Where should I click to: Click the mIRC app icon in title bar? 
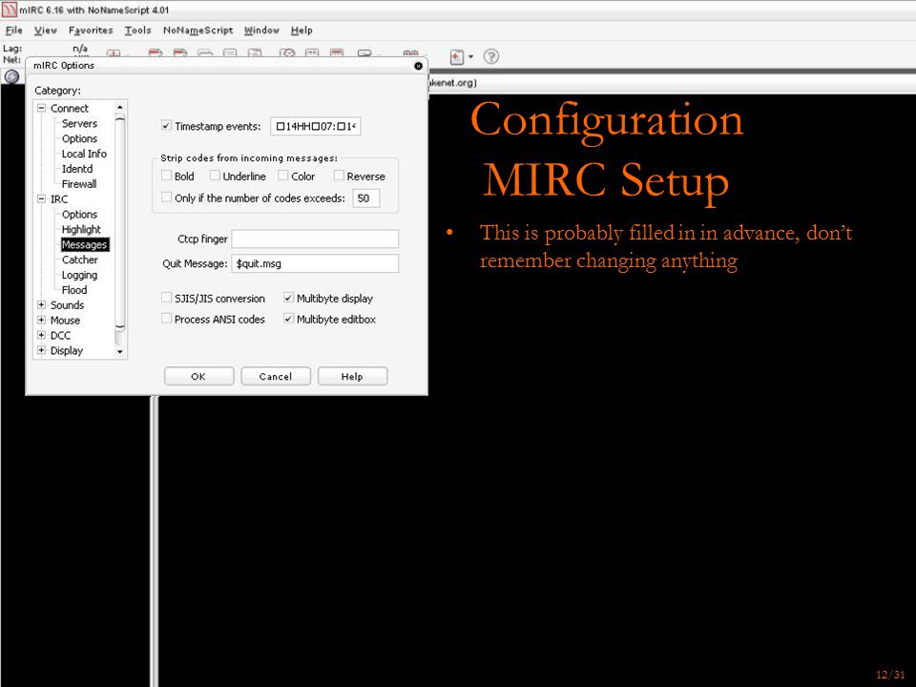pos(9,10)
